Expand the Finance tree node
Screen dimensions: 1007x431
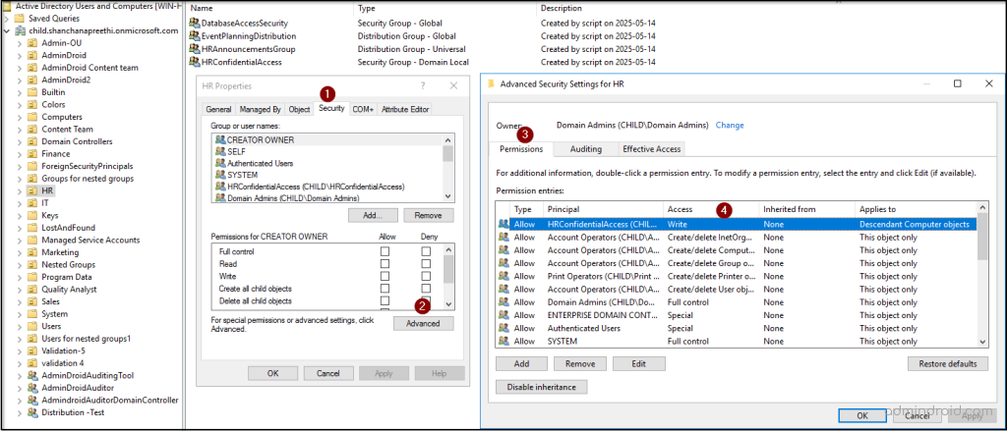pyautogui.click(x=19, y=154)
